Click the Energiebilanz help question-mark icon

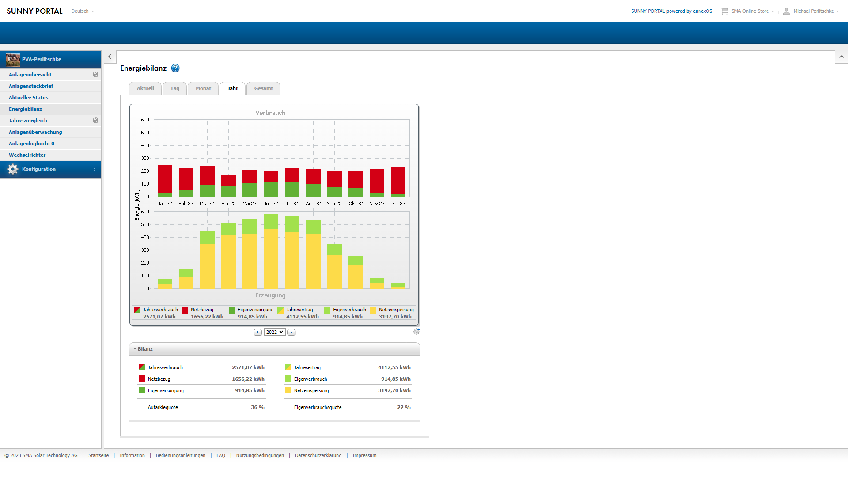click(175, 68)
